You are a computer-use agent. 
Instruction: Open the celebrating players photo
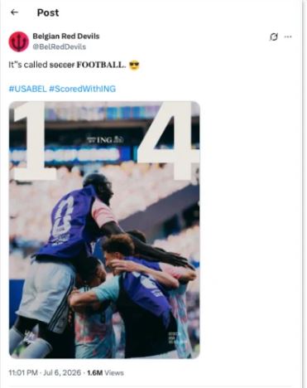pos(104,230)
